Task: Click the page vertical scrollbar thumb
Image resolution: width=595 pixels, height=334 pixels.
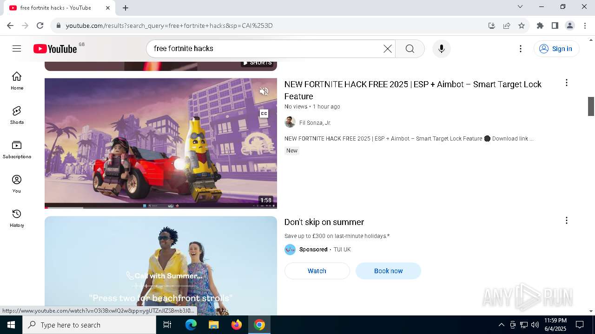Action: pyautogui.click(x=591, y=106)
